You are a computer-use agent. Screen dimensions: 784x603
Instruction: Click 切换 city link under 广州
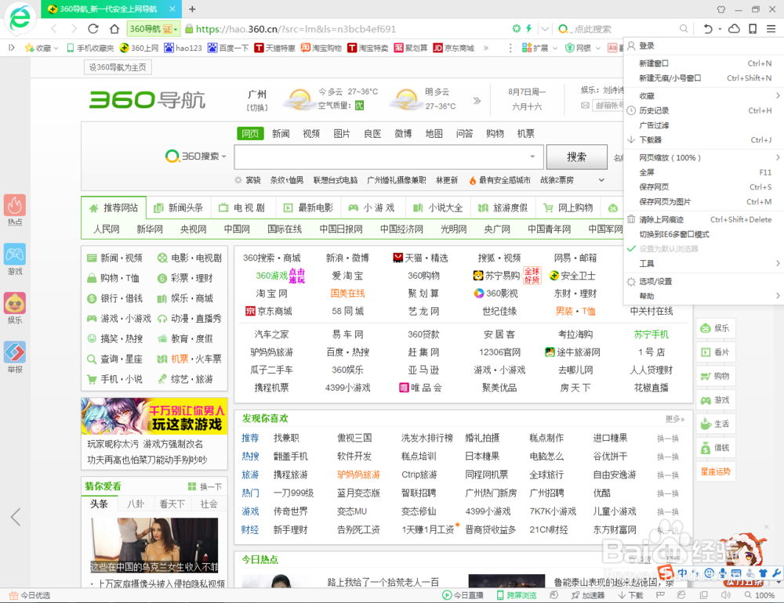[x=257, y=107]
